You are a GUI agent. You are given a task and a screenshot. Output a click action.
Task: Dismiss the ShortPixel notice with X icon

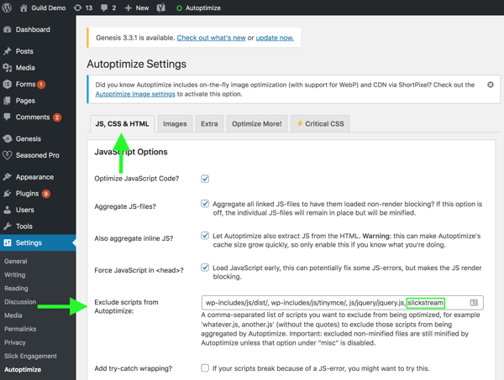[x=491, y=85]
